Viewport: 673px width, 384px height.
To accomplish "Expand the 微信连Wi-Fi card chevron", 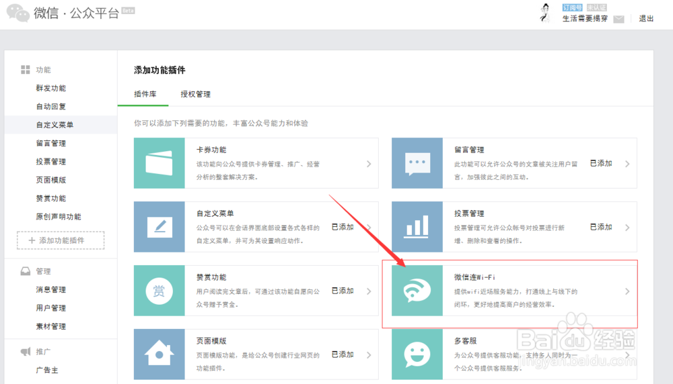I will pos(627,291).
